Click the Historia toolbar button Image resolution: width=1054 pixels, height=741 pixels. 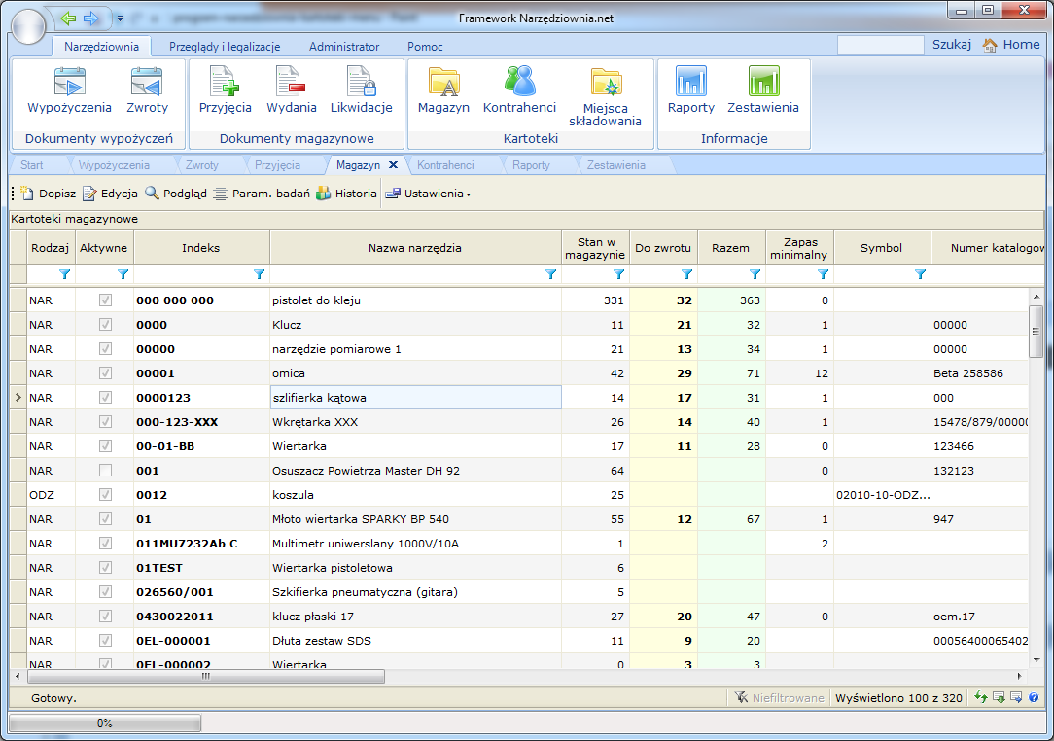point(346,194)
